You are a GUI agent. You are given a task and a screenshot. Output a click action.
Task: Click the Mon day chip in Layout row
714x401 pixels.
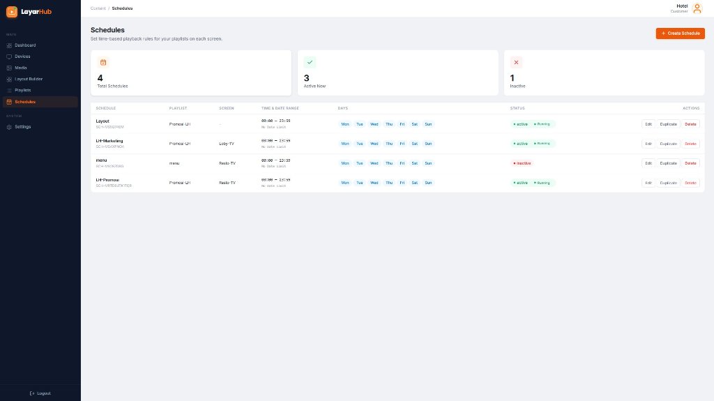(345, 124)
